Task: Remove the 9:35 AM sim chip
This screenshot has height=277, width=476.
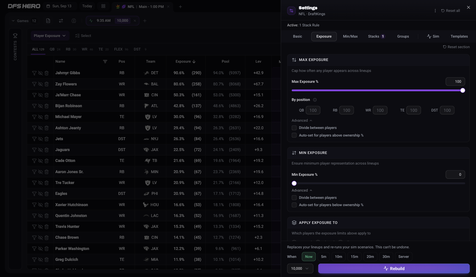Action: point(135,21)
